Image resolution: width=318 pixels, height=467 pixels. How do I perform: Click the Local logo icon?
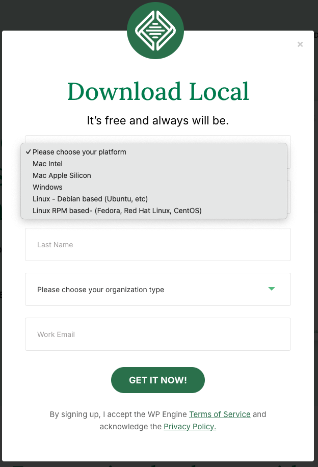[x=155, y=31]
